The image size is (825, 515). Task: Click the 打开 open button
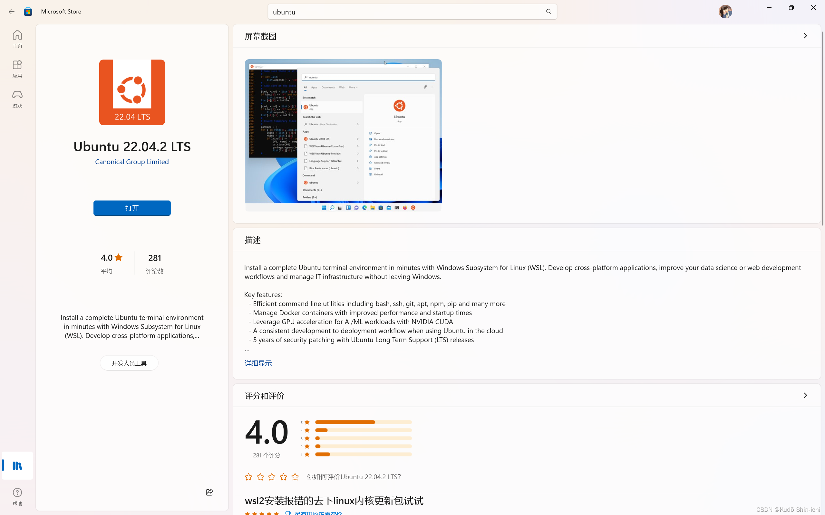point(132,208)
